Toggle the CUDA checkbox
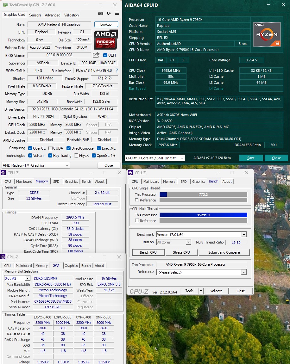 click(x=50, y=148)
